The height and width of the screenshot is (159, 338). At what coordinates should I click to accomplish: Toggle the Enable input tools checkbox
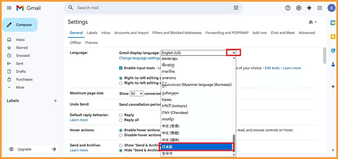[x=121, y=68]
